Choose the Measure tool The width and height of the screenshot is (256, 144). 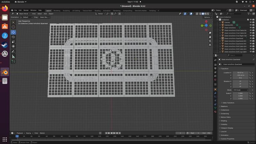pos(13,56)
